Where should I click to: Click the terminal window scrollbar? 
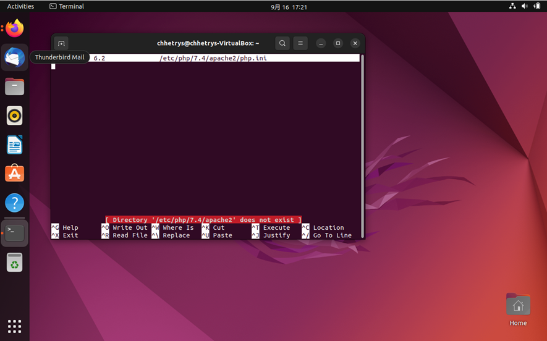[362, 146]
